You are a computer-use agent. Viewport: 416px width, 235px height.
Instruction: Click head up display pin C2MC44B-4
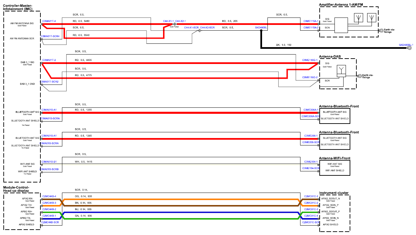tap(49, 196)
